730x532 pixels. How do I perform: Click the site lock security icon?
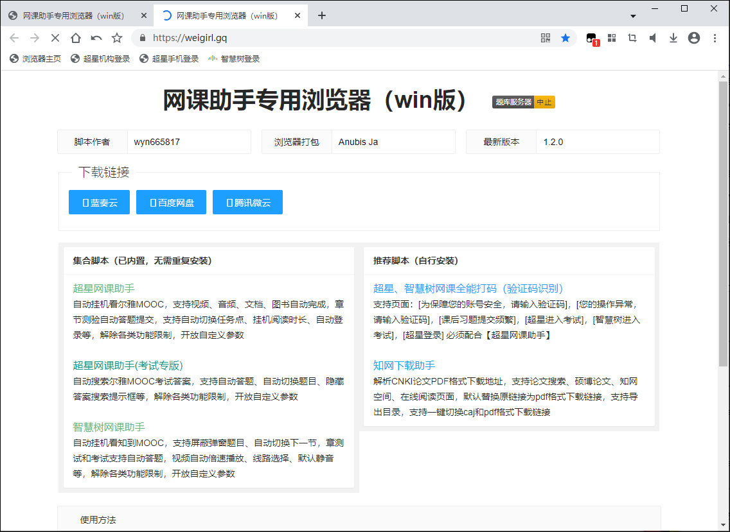pos(143,38)
